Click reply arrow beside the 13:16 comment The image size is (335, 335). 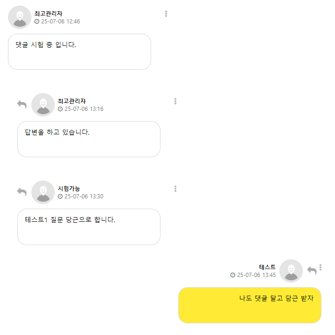tap(22, 104)
